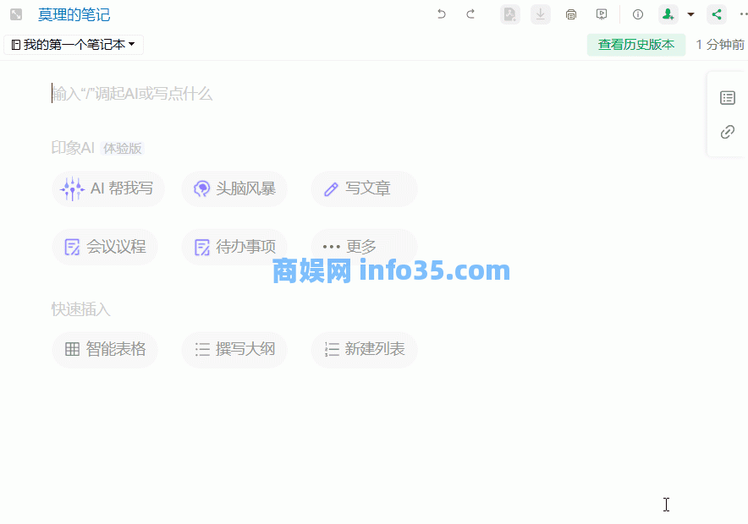Click the link icon in right sidebar

pos(728,132)
